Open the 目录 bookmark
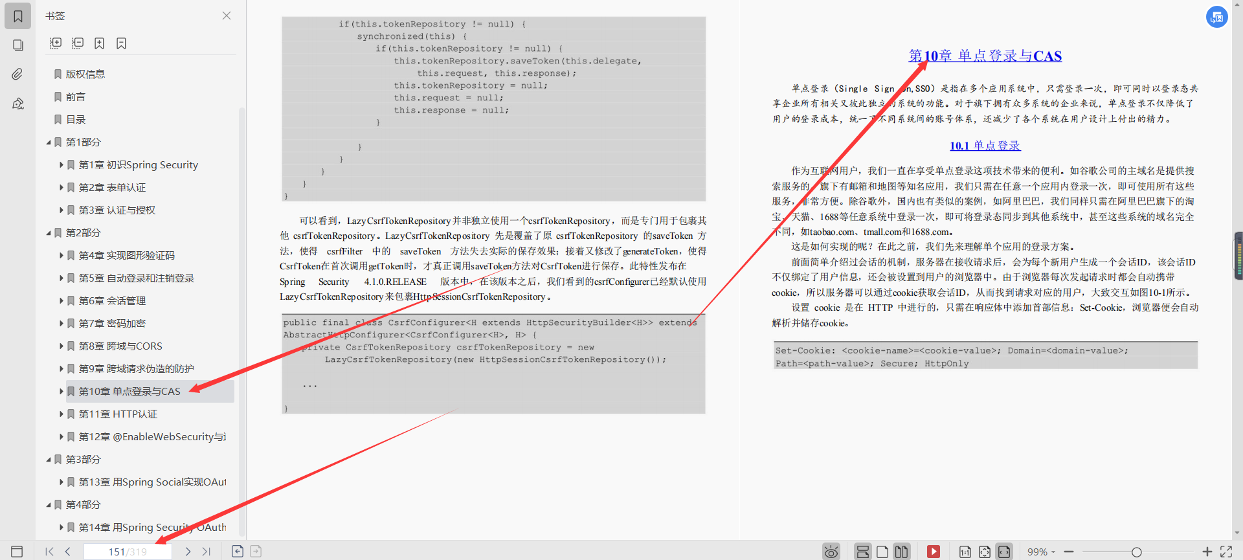The image size is (1243, 560). [x=75, y=120]
